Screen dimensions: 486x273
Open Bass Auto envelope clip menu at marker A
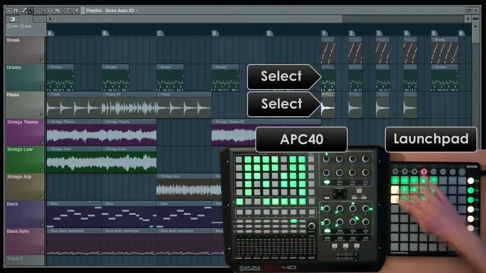click(49, 231)
